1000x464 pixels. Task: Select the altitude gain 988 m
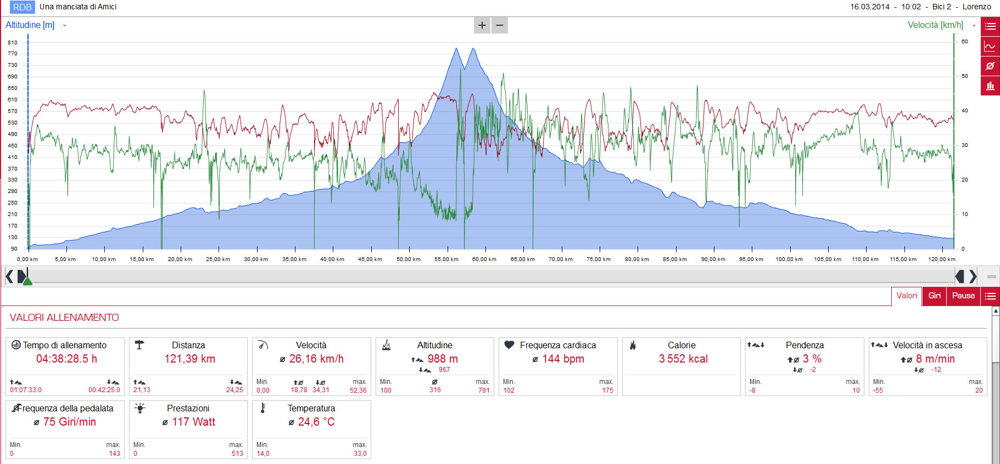click(443, 359)
